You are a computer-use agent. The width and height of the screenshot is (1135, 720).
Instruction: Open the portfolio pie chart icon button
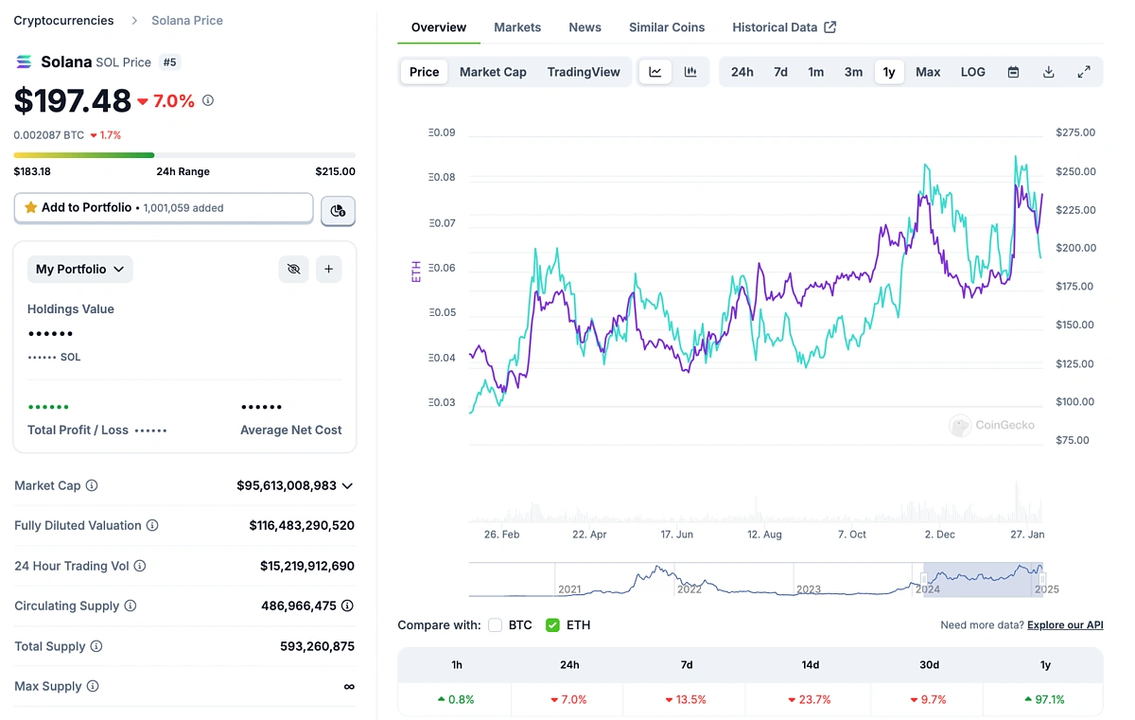pyautogui.click(x=338, y=211)
